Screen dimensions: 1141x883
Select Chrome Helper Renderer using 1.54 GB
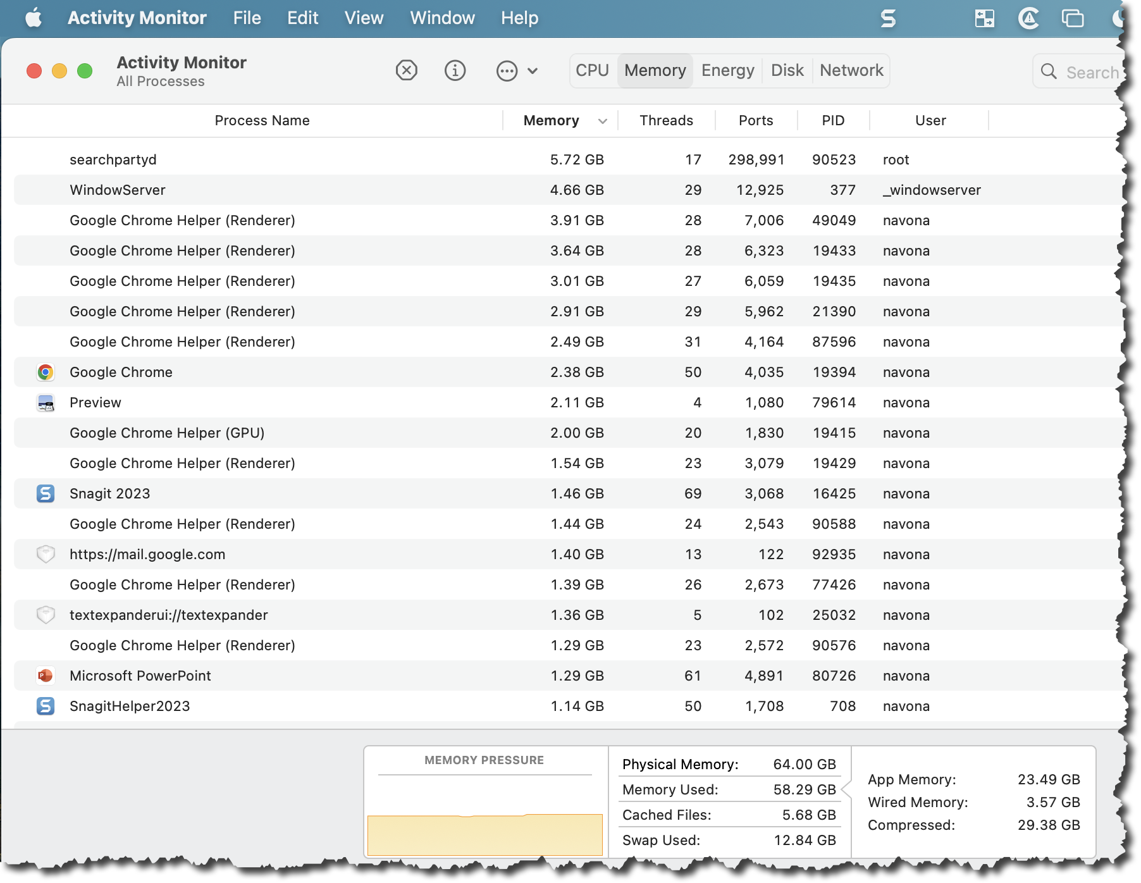pyautogui.click(x=567, y=463)
